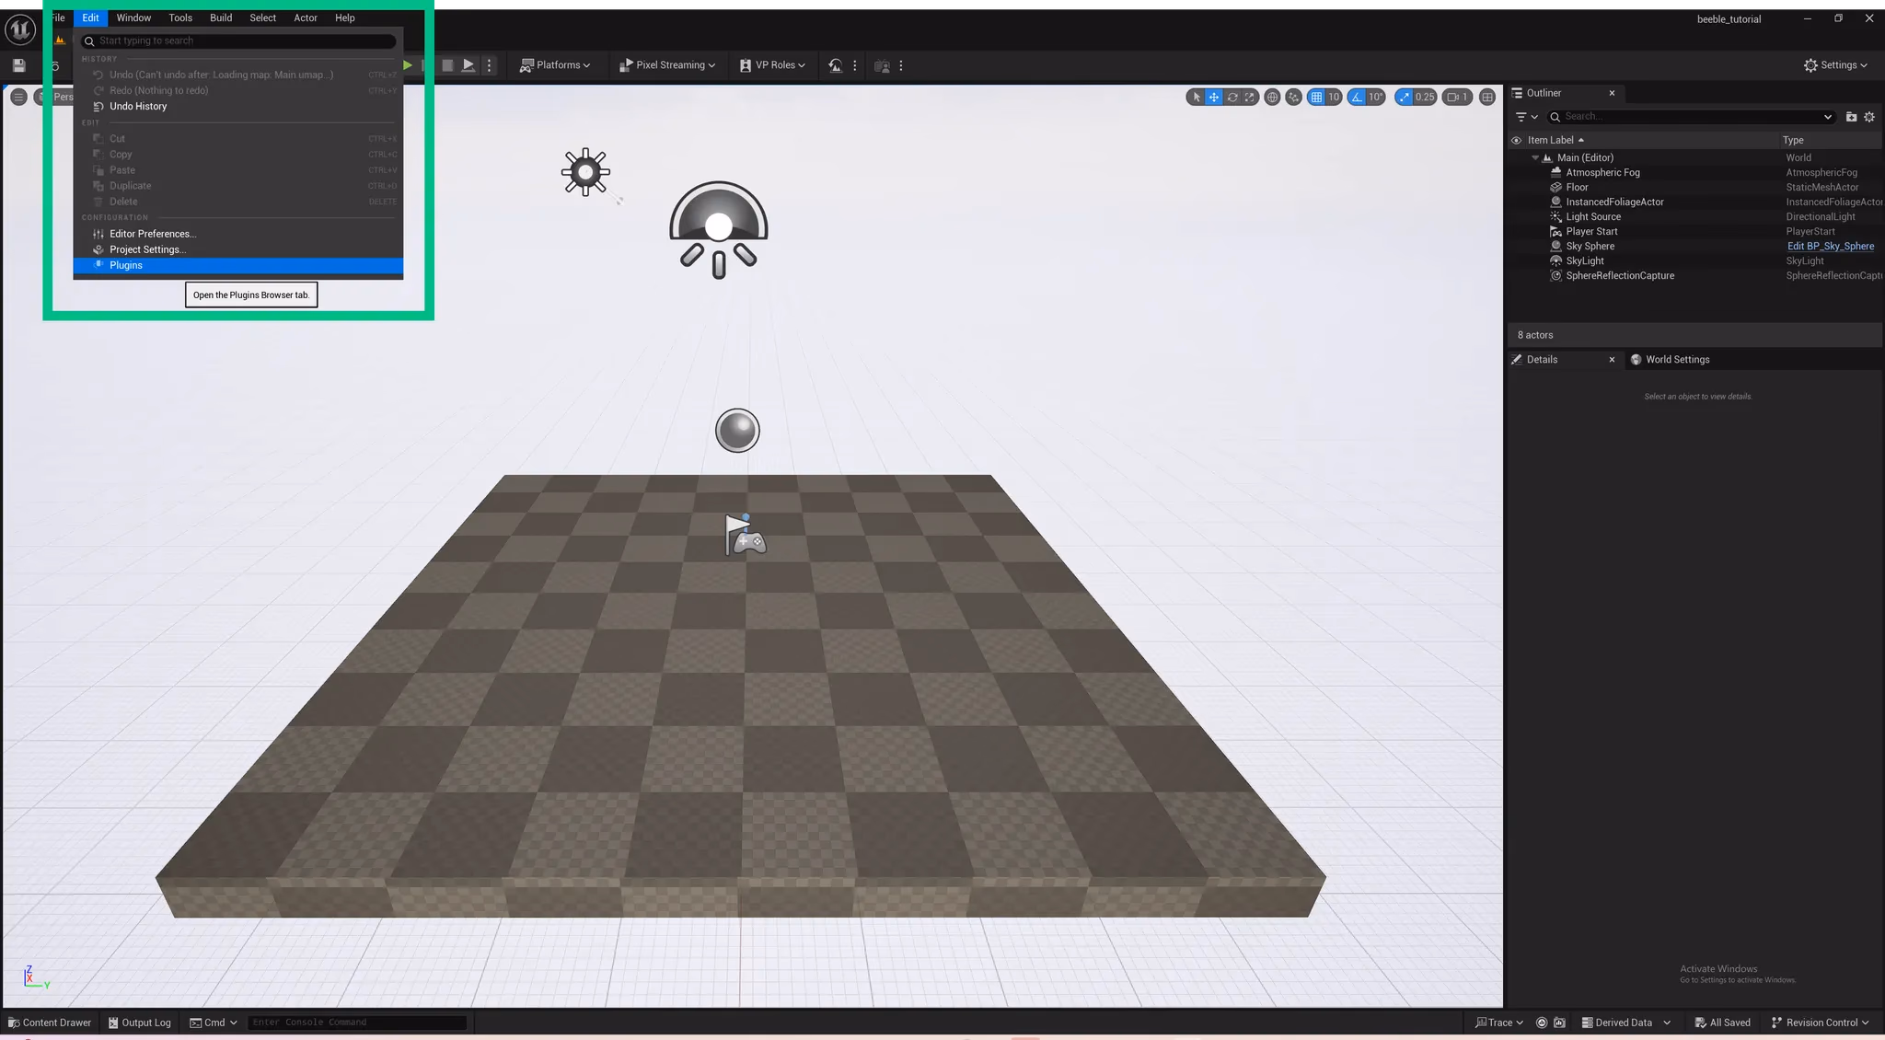Click the camera speed icon
Image resolution: width=1885 pixels, height=1040 pixels.
coord(1451,97)
